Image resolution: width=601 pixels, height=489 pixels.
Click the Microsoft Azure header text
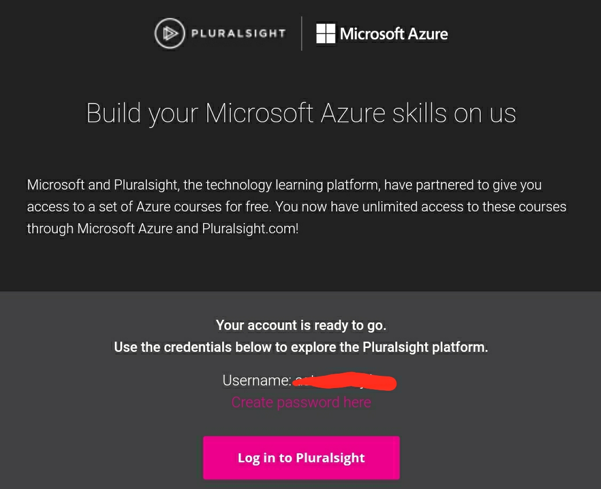(394, 34)
